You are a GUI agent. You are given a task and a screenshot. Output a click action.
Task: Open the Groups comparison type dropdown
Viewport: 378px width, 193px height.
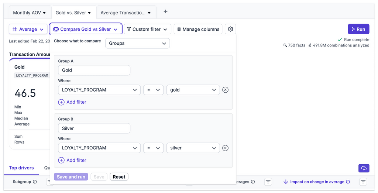137,43
